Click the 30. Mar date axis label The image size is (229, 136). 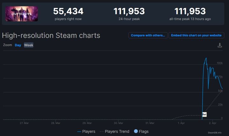tap(118, 123)
